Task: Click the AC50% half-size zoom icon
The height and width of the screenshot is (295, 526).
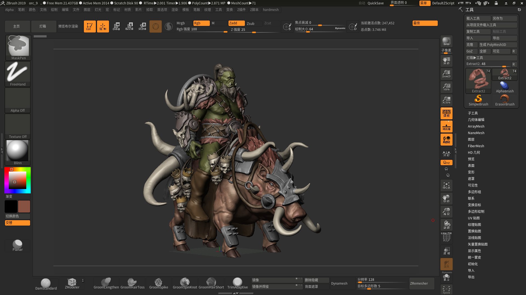Action: (446, 100)
